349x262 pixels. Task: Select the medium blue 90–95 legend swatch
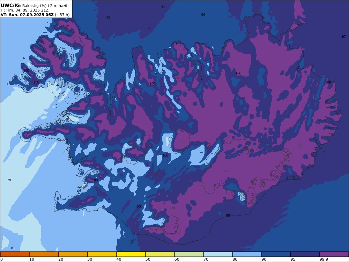tap(276, 254)
